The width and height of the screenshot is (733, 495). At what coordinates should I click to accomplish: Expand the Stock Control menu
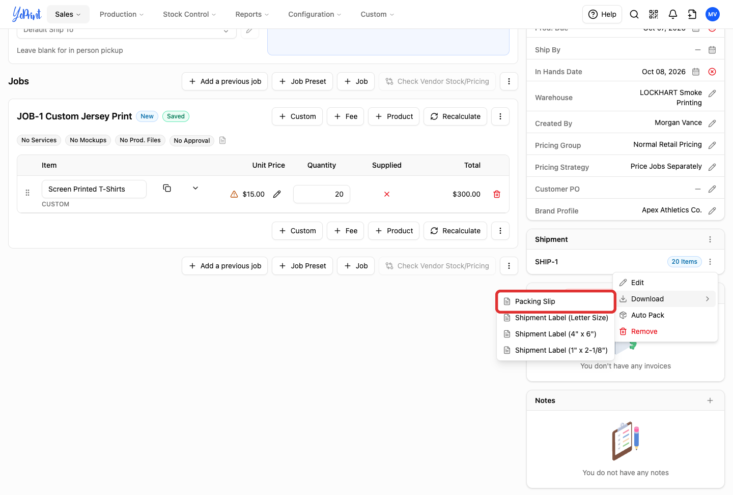point(189,14)
